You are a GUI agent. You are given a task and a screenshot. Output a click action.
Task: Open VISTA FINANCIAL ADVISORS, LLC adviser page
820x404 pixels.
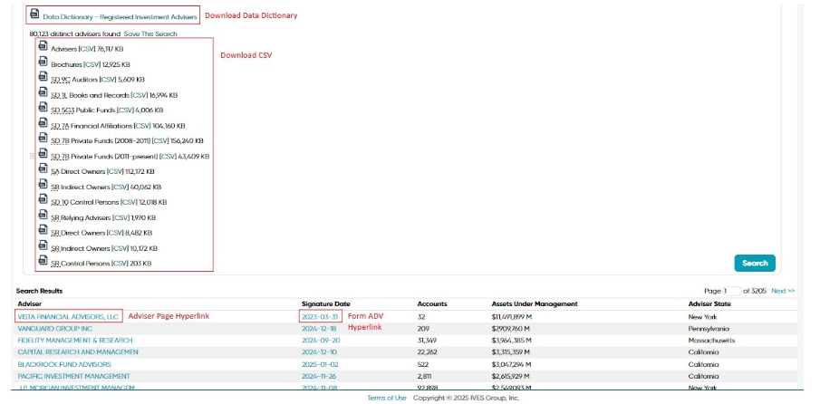(68, 317)
